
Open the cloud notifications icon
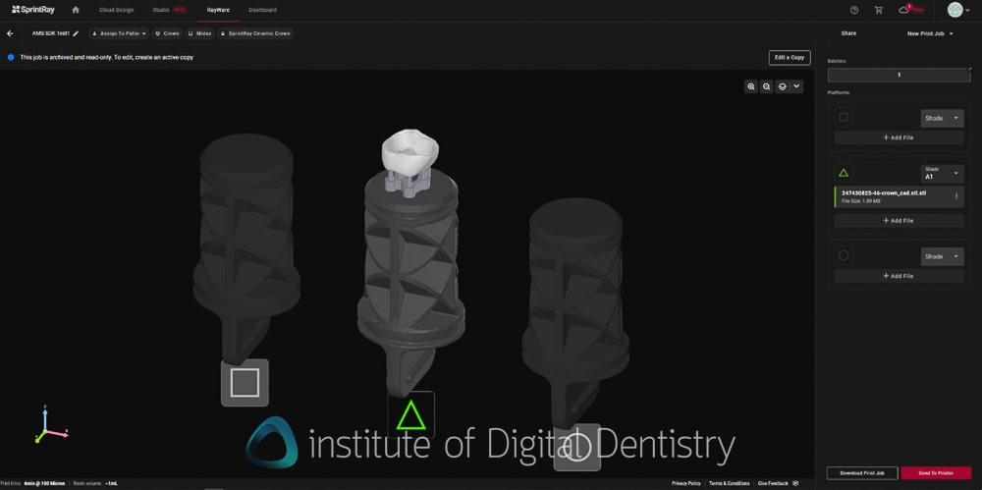903,10
